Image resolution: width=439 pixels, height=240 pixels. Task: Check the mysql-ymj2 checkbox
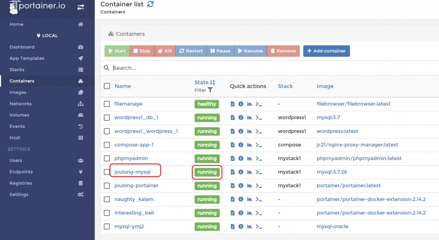[107, 227]
